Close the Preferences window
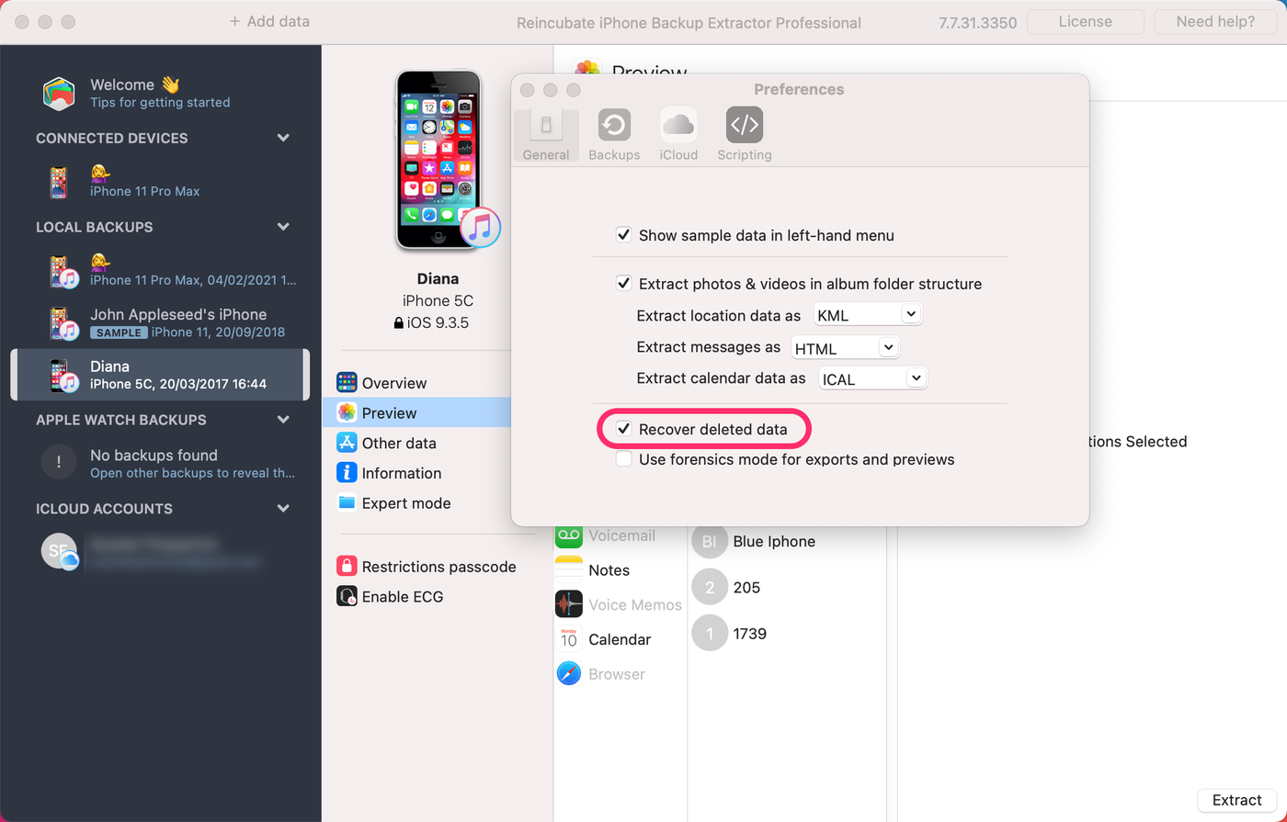Screen dimensions: 1287x822 click(528, 90)
